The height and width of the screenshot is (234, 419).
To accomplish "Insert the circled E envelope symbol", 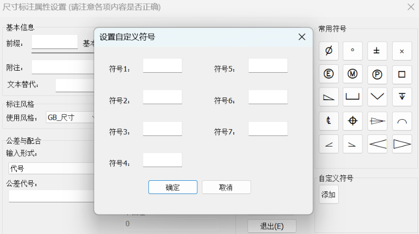I will [328, 74].
